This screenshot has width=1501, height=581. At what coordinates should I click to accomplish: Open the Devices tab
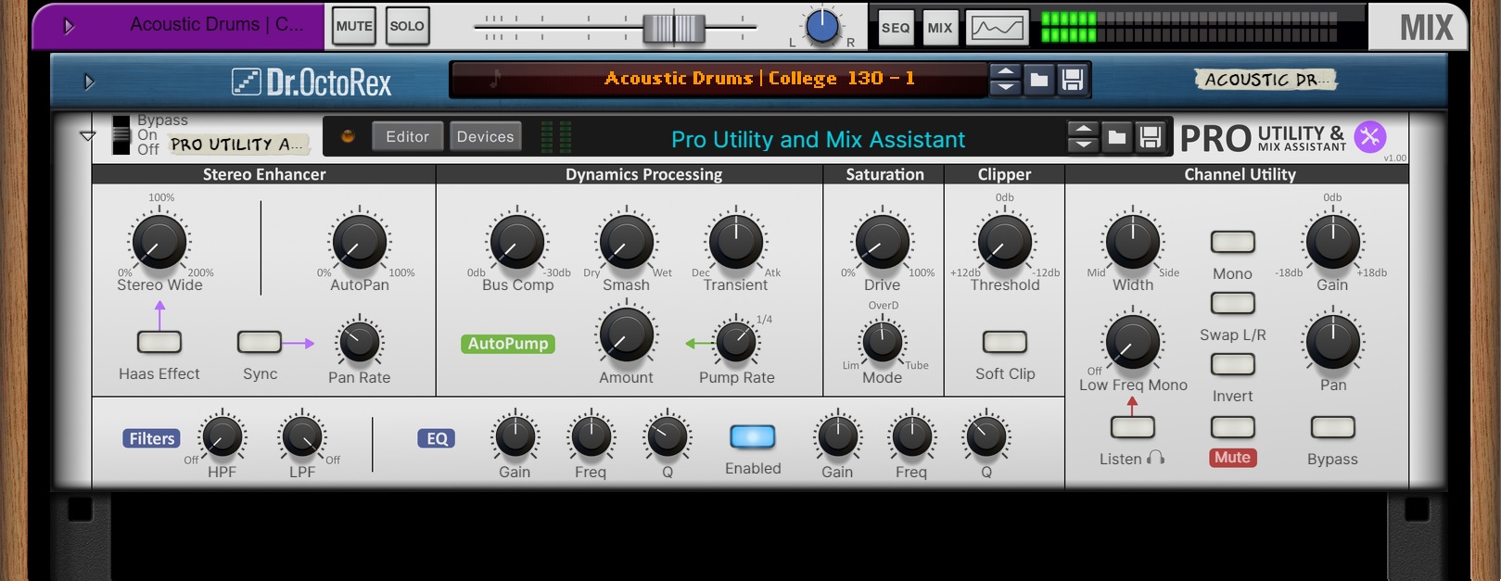(x=485, y=136)
